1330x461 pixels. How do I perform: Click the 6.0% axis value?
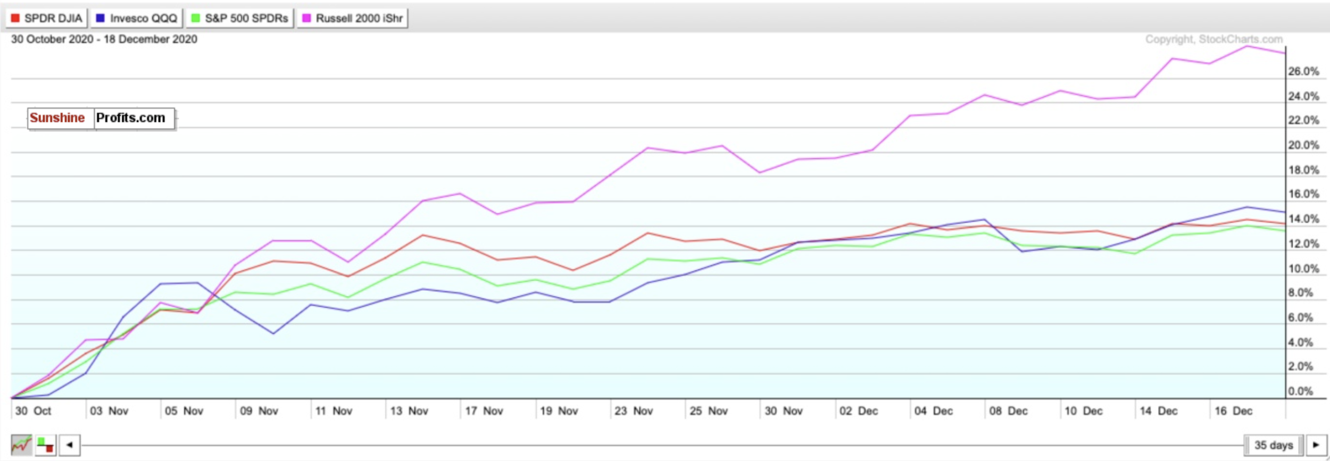pos(1301,318)
